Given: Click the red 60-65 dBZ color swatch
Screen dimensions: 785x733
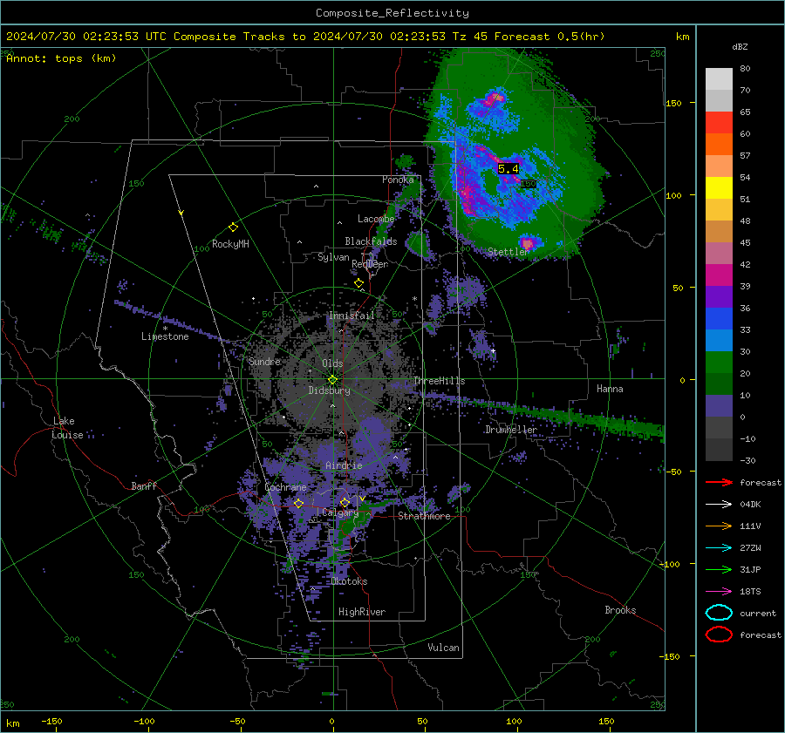Looking at the screenshot, I should pos(719,123).
